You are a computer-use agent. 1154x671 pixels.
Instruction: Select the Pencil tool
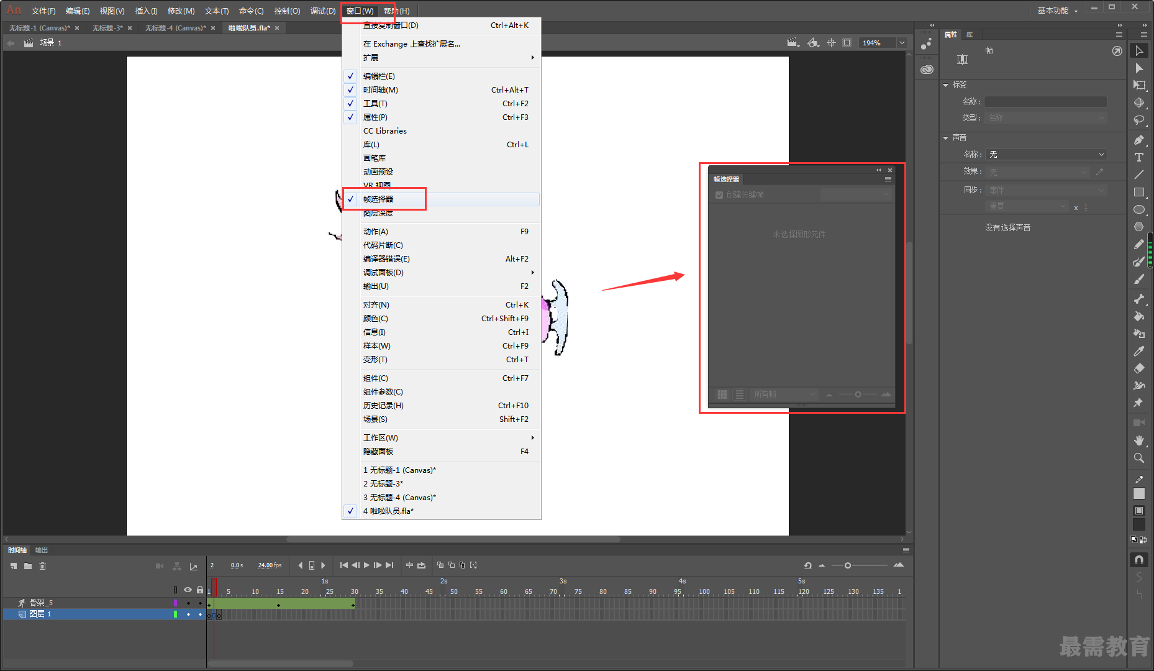tap(1139, 244)
